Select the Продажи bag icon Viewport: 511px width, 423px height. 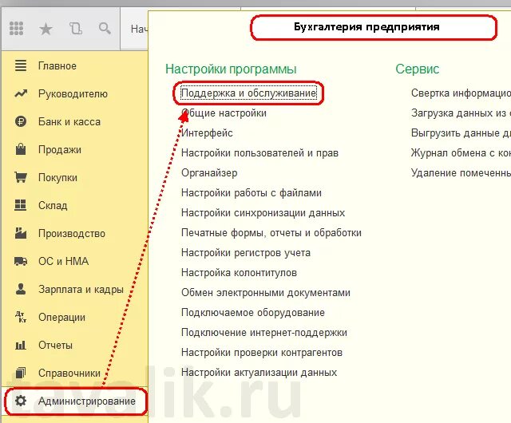point(21,149)
